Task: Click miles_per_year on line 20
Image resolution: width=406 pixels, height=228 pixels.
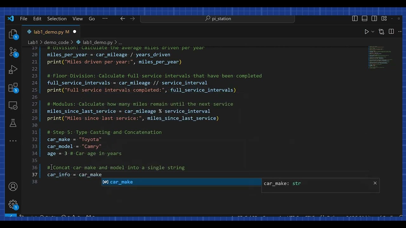Action: pos(67,54)
